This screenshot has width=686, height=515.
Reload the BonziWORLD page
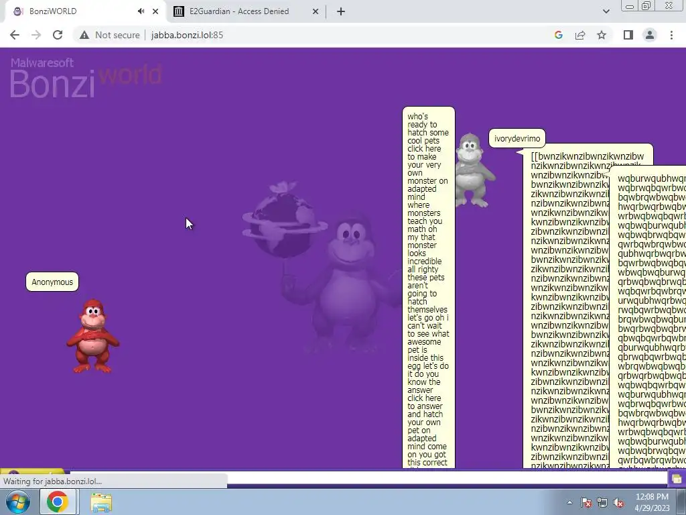(x=58, y=35)
